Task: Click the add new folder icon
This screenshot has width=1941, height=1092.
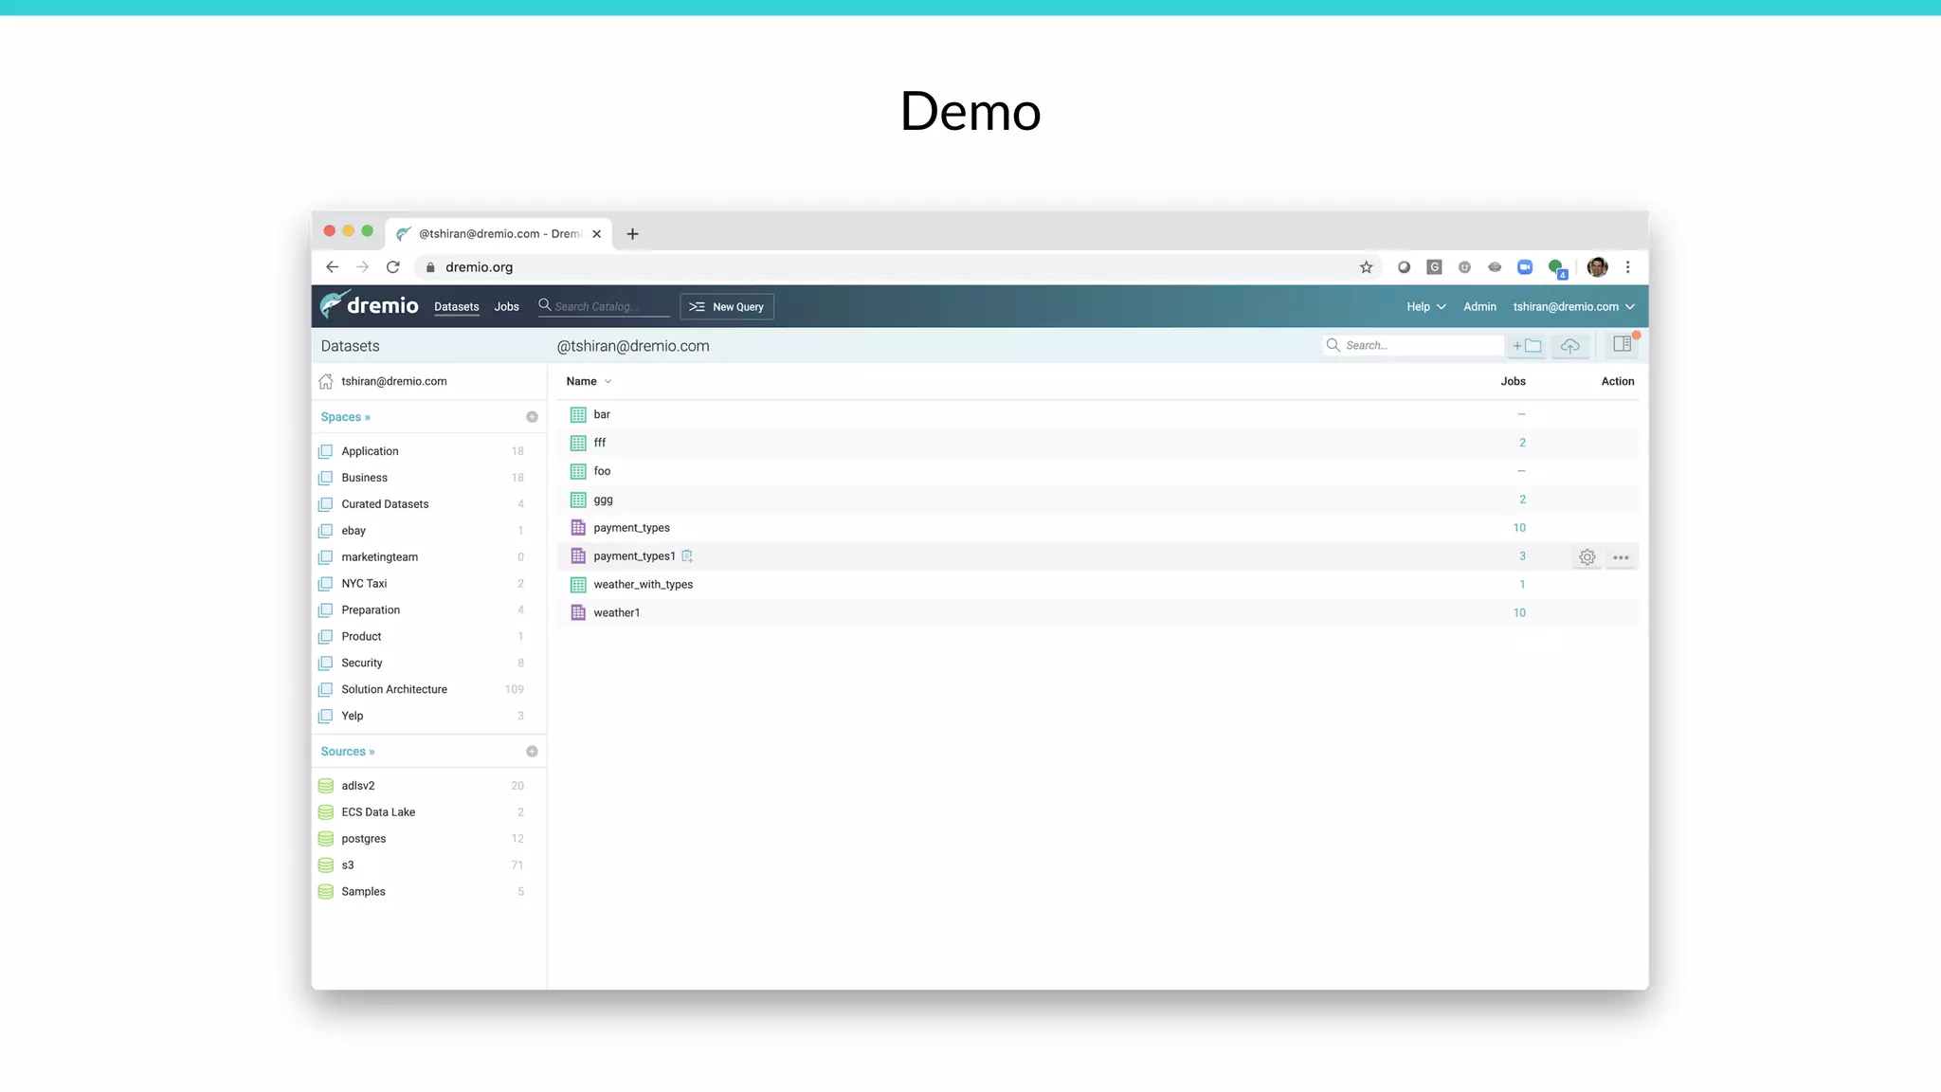Action: [x=1527, y=346]
